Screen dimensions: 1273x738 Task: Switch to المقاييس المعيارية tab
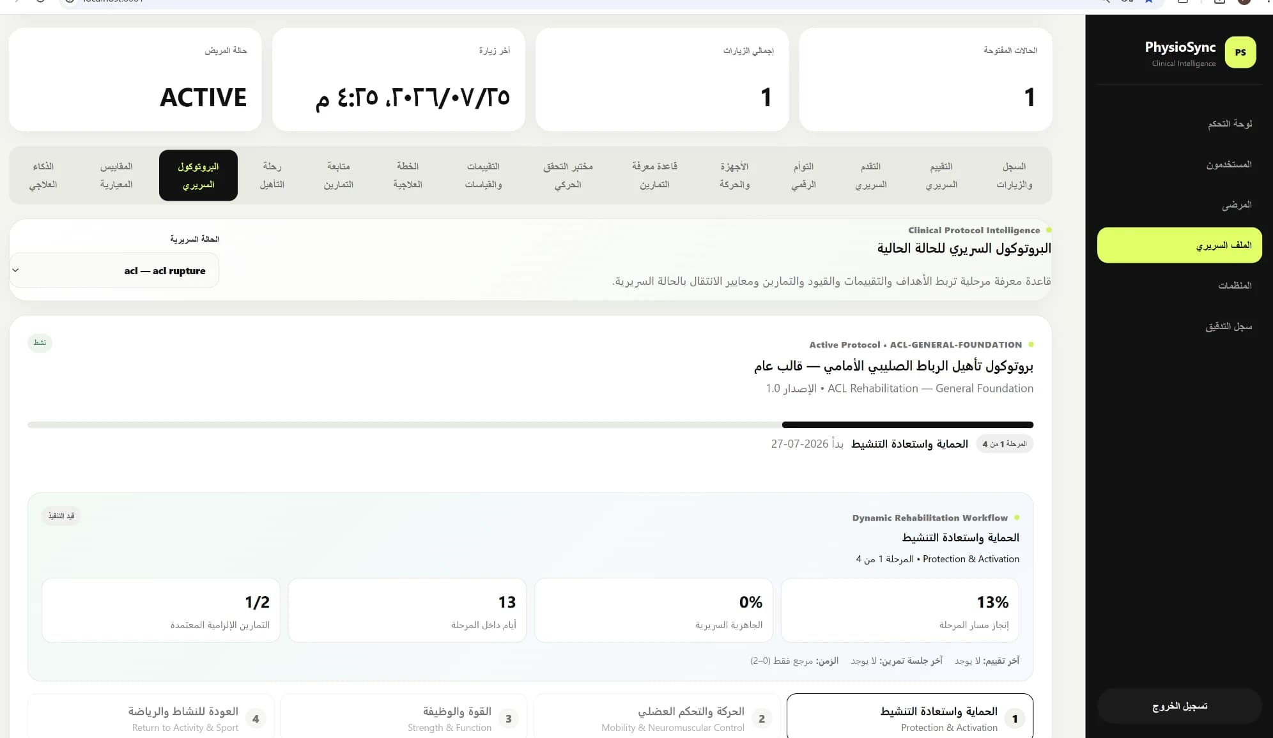click(x=116, y=176)
